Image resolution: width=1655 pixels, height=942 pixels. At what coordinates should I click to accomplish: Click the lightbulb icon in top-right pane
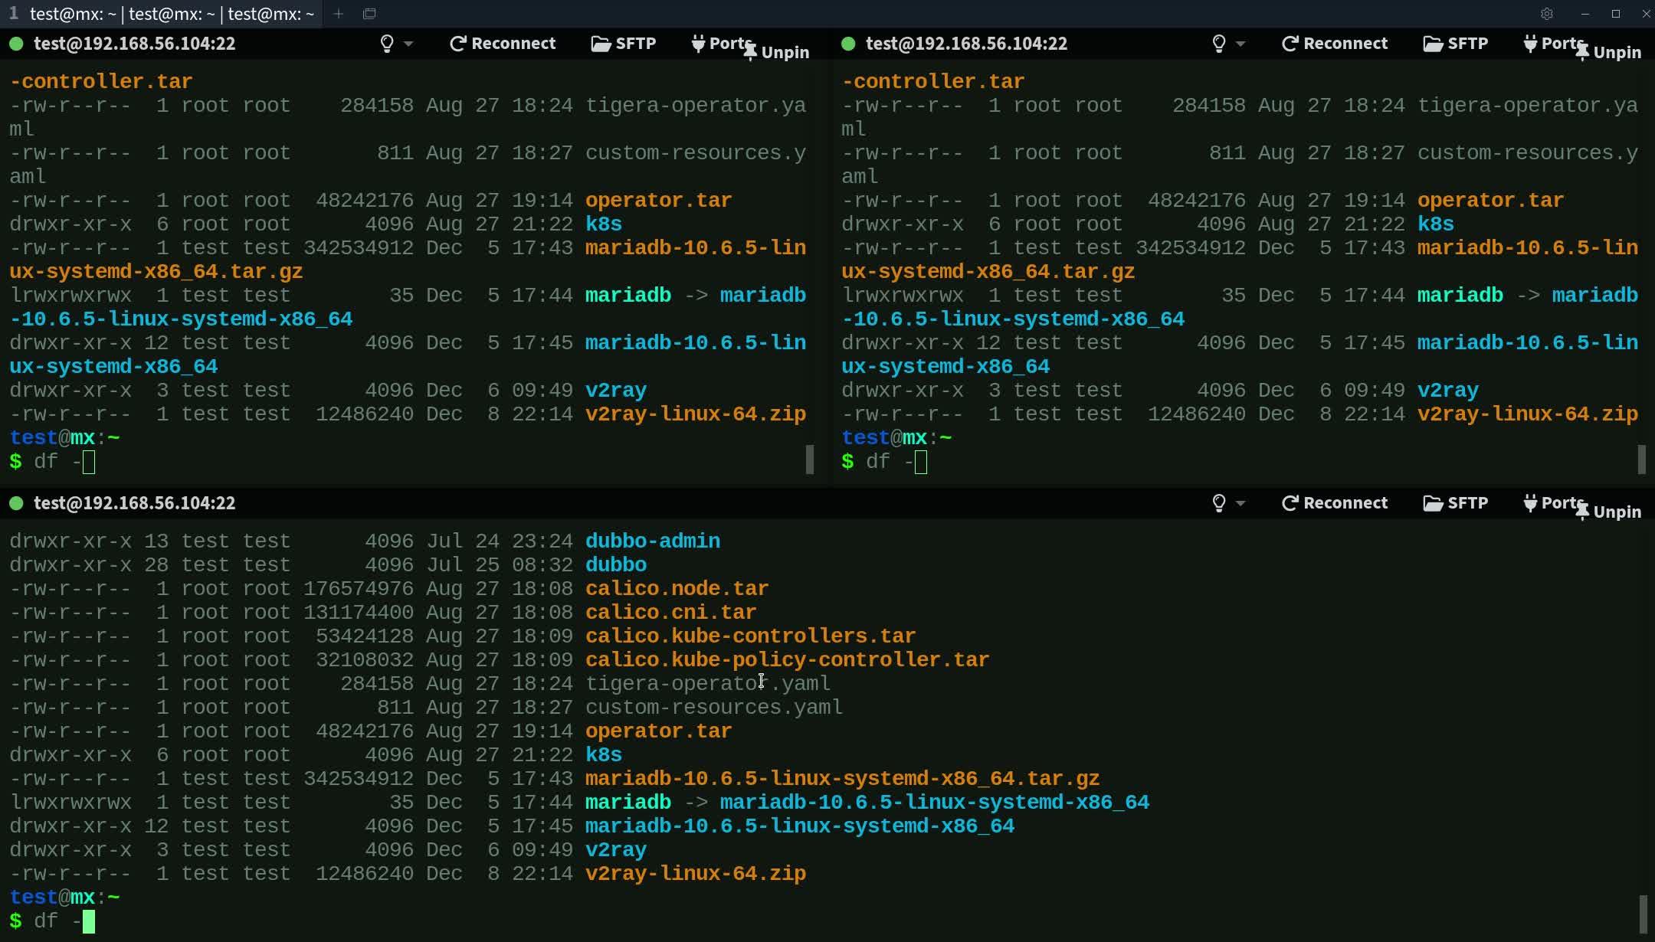[1219, 44]
